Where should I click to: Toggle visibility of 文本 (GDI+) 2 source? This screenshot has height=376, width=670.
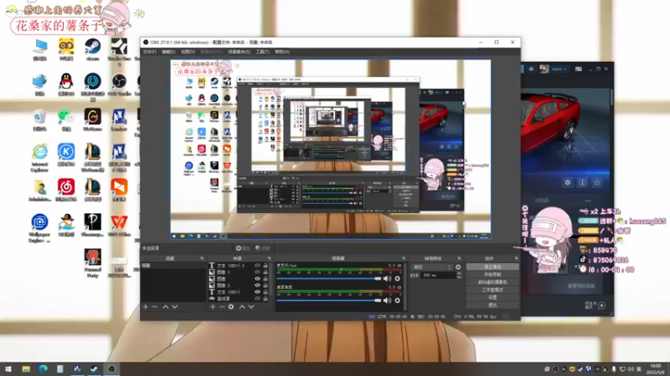[257, 265]
